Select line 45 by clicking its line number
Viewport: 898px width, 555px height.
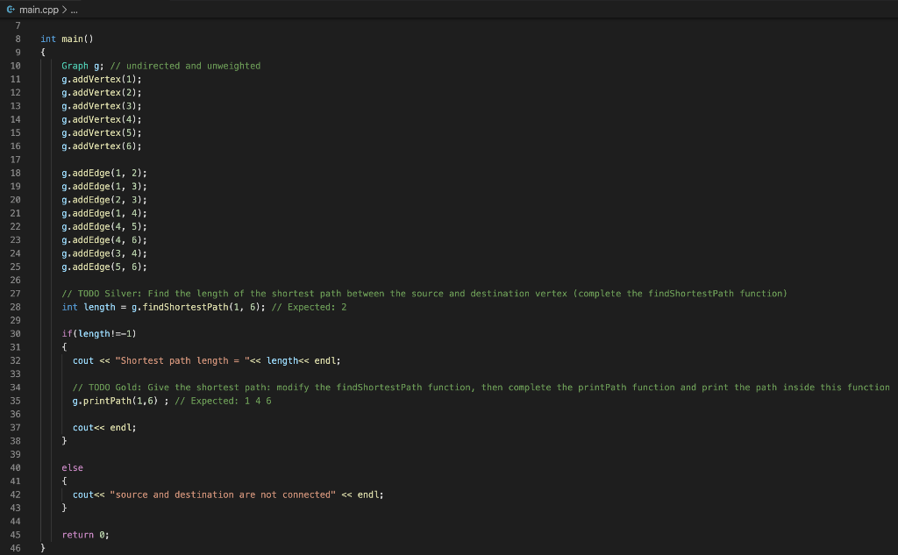15,534
